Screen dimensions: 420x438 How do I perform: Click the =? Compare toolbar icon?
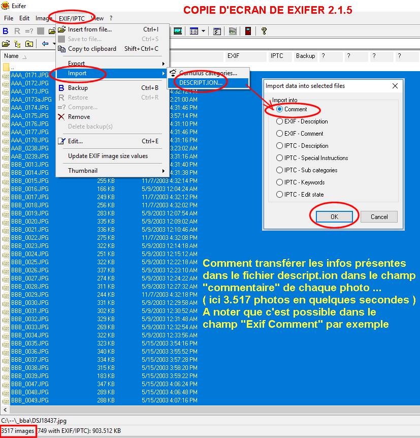[x=29, y=31]
